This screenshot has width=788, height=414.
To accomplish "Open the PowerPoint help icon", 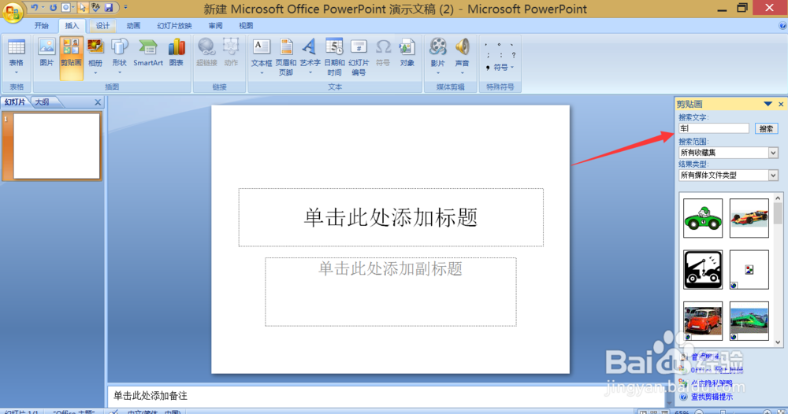I will coord(782,26).
